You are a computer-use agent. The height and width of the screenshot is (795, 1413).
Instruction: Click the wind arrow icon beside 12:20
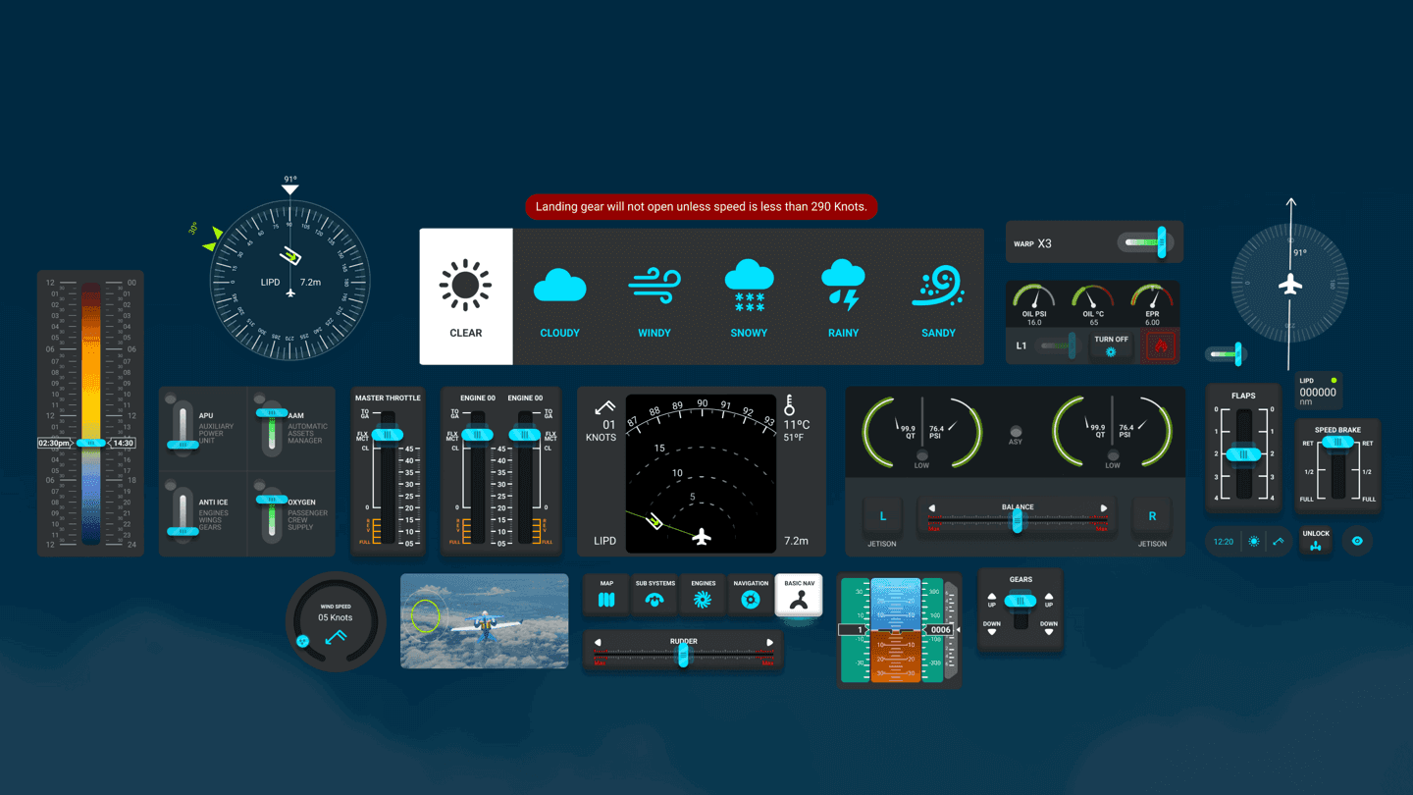1279,542
